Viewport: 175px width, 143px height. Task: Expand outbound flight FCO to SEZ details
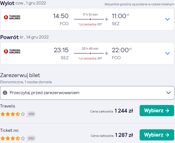(167, 19)
